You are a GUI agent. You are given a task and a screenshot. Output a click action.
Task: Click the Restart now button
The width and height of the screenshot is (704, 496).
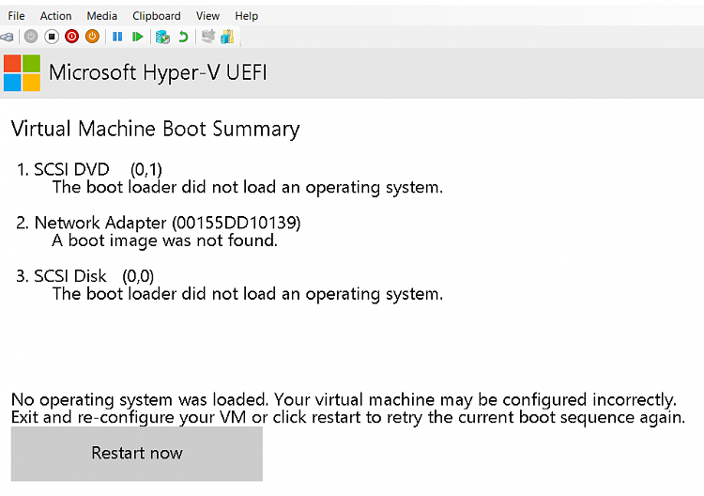(137, 454)
